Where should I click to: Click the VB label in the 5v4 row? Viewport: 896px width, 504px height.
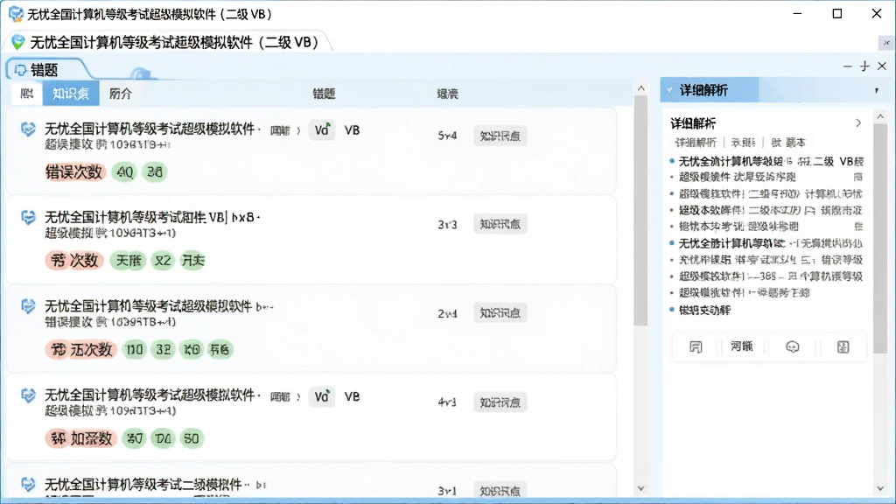tap(352, 130)
